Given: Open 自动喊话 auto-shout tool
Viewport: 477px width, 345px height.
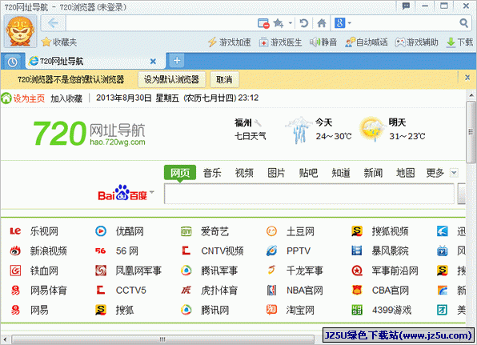Looking at the screenshot, I should 367,42.
